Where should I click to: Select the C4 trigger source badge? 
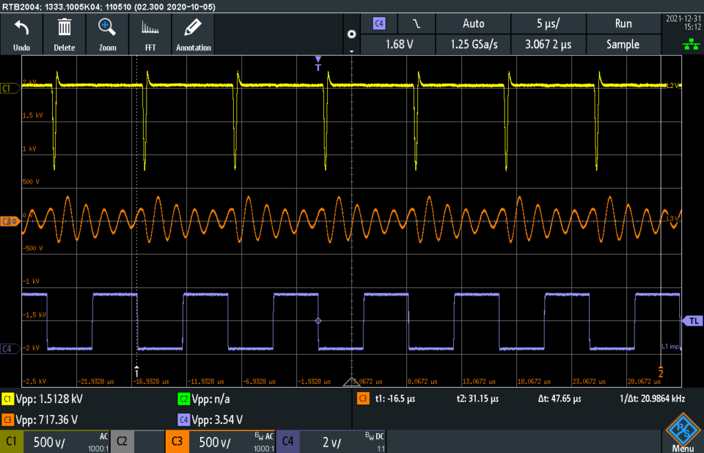[x=379, y=23]
